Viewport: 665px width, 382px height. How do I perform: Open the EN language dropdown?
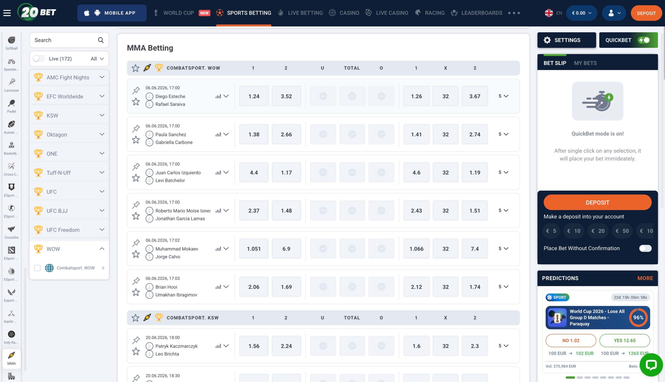[553, 13]
